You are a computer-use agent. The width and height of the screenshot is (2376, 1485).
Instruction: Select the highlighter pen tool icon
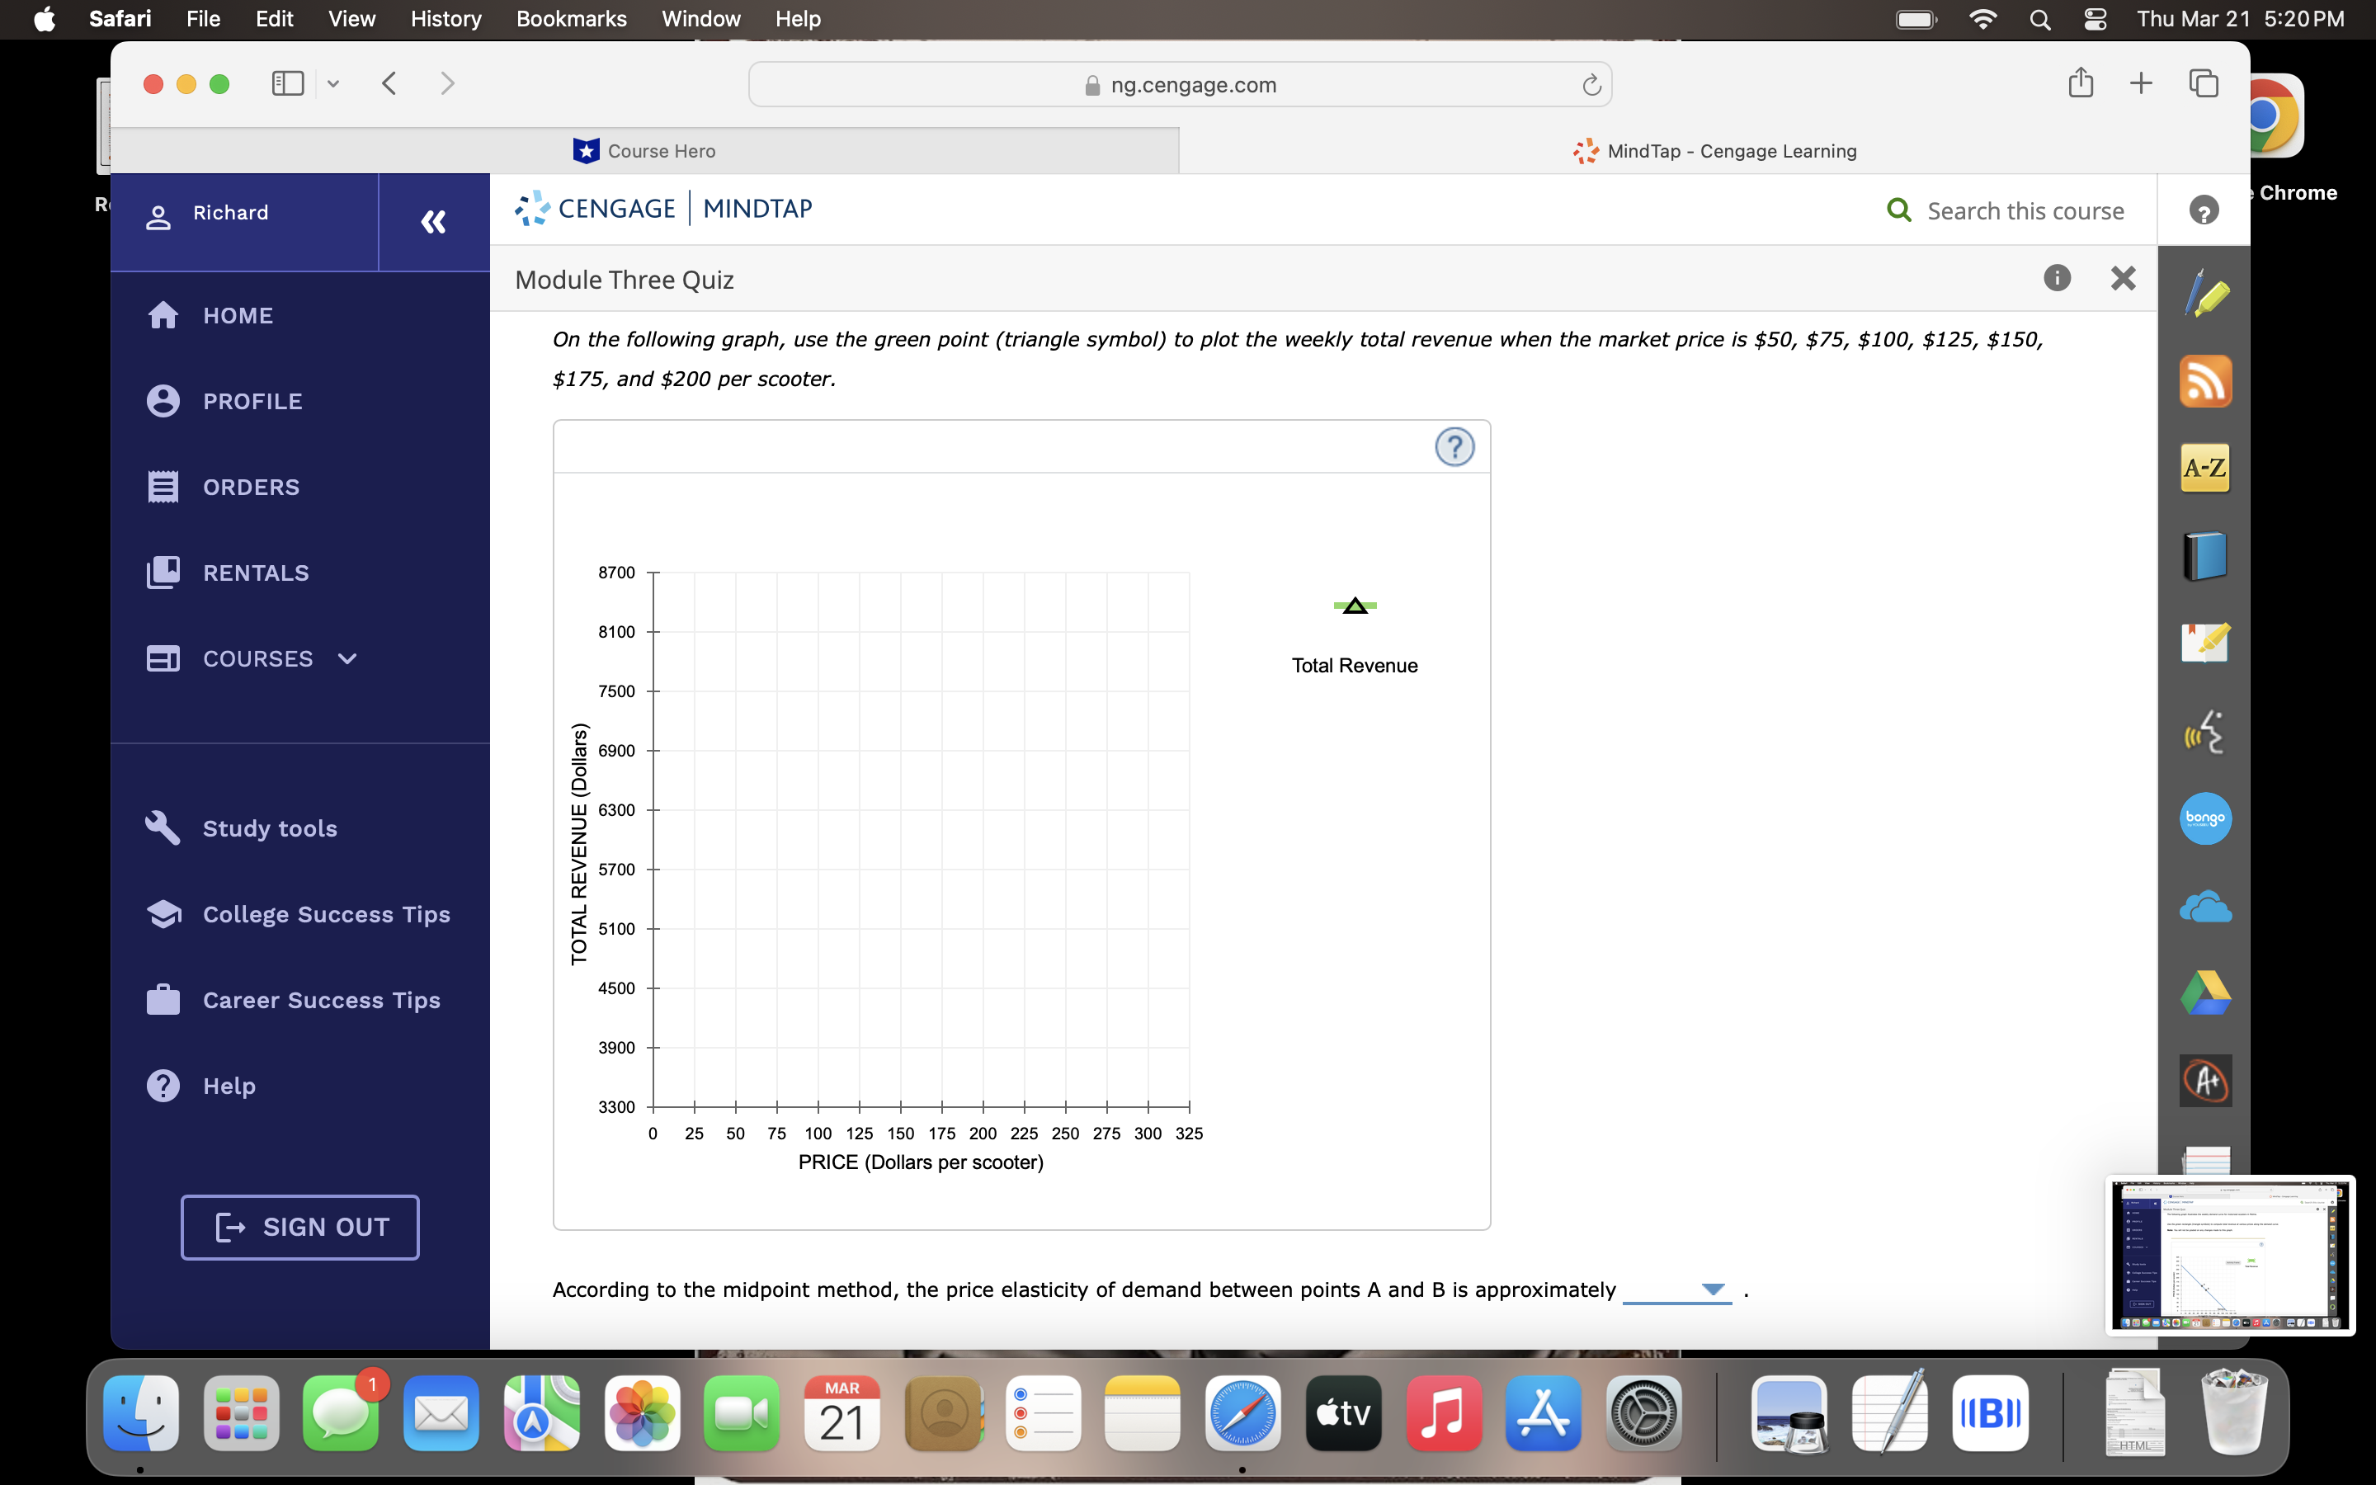tap(2205, 293)
